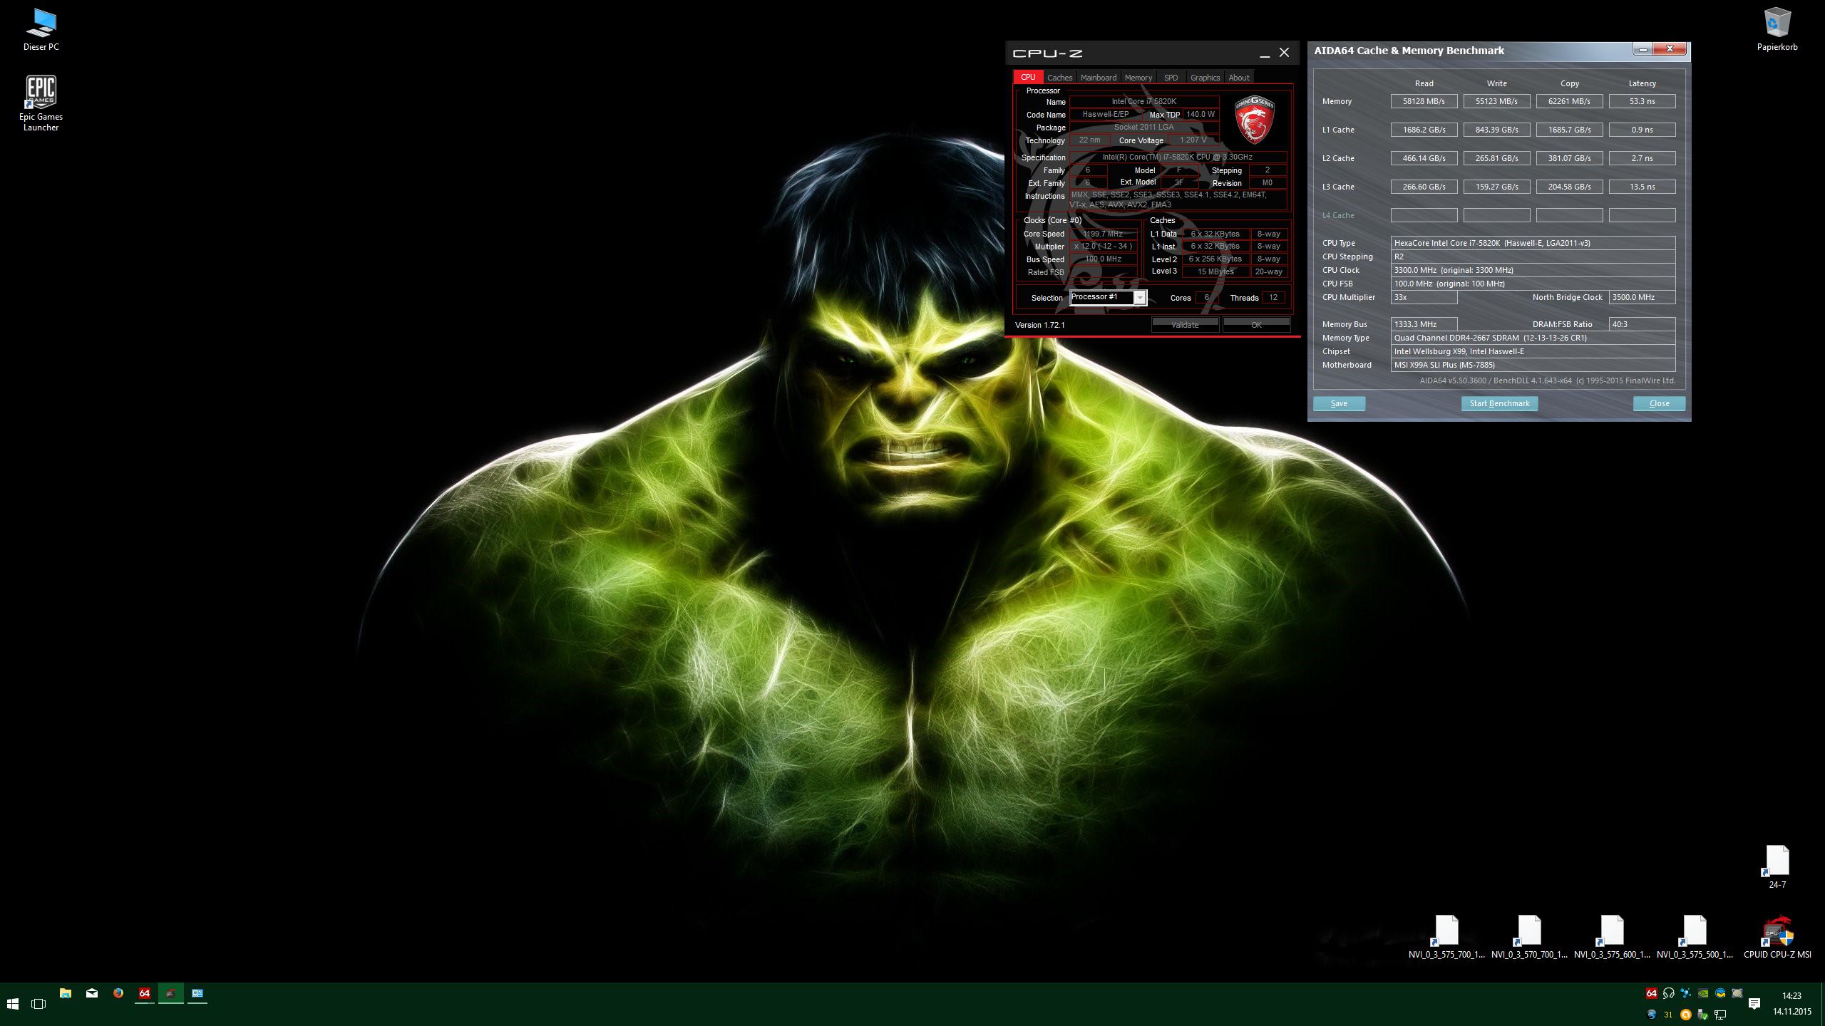Click Close button in AIDA64 benchmark

pyautogui.click(x=1659, y=403)
